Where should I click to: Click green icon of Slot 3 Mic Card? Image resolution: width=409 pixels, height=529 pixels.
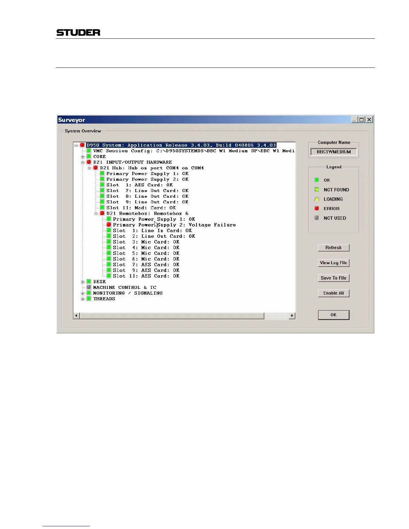pos(109,242)
